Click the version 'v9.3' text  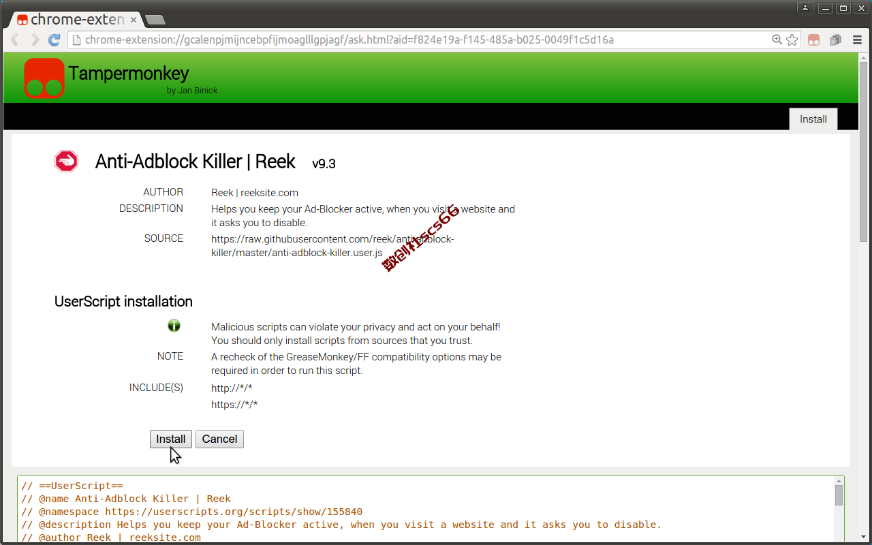coord(324,163)
